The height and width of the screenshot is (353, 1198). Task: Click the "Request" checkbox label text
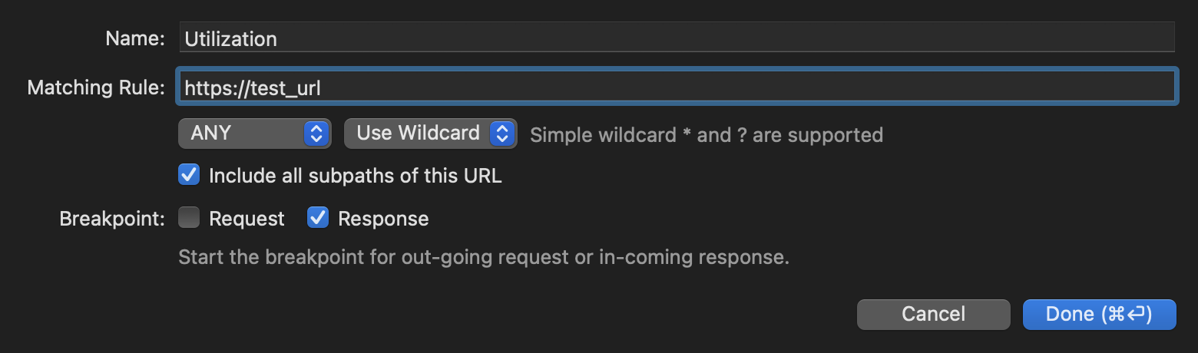[x=247, y=219]
